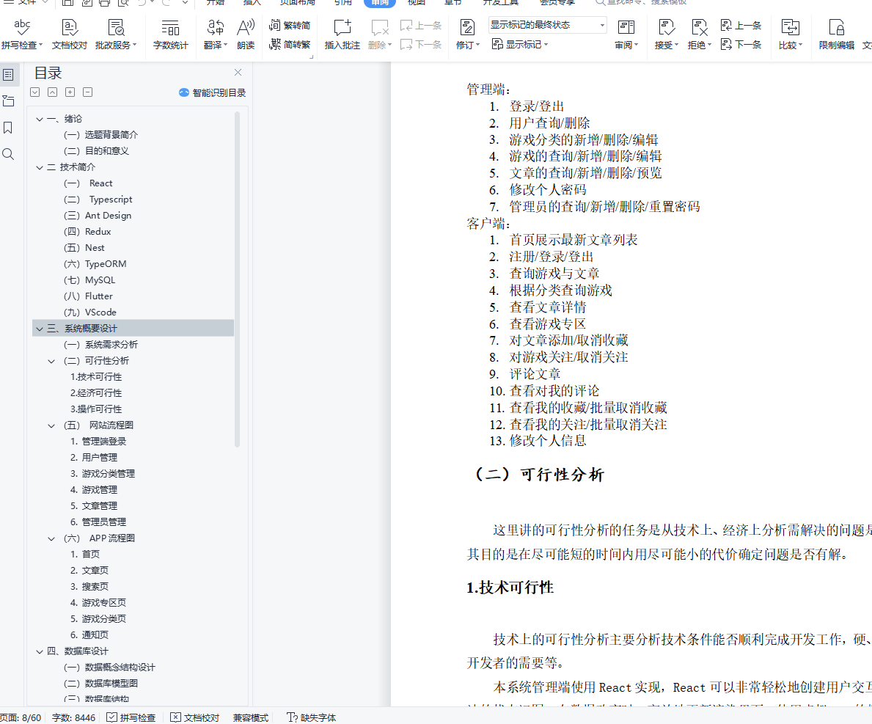Click the 拒绝 reject changes icon
This screenshot has height=724, width=872.
click(x=699, y=28)
